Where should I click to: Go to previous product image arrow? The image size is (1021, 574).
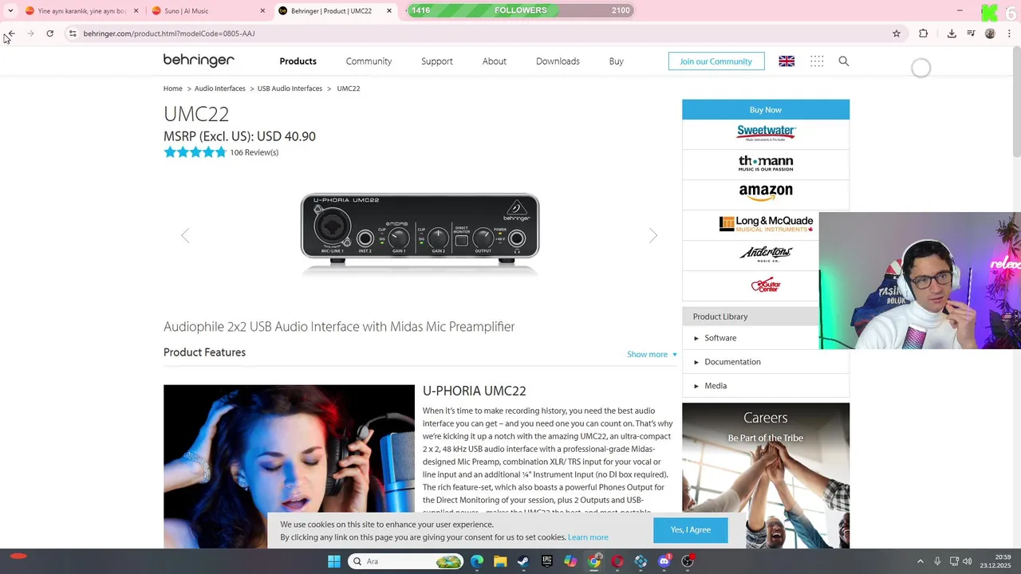click(x=185, y=235)
